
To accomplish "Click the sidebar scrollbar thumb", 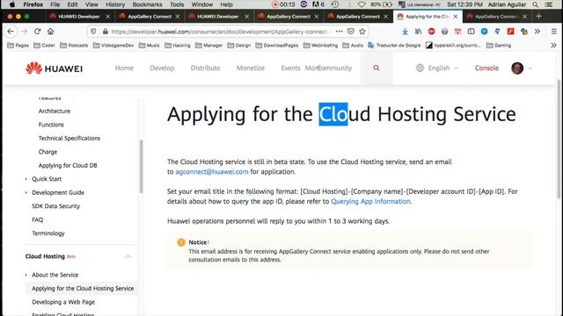I will tap(141, 166).
